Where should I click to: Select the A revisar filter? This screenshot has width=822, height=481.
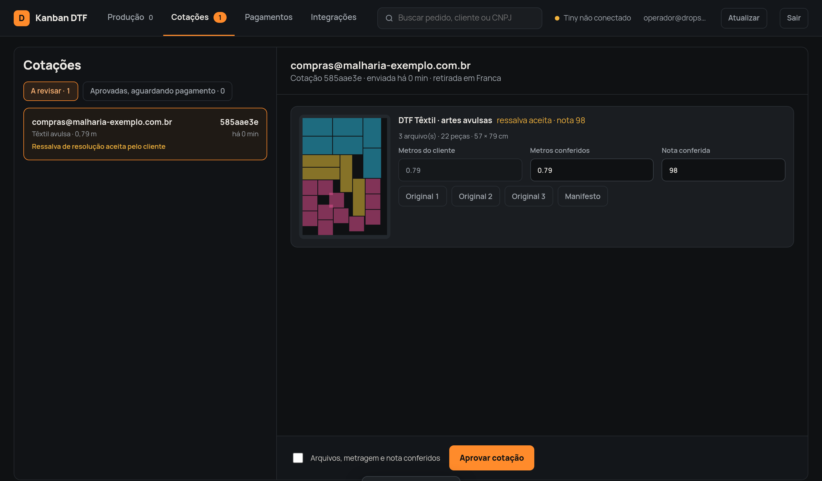[x=51, y=91]
